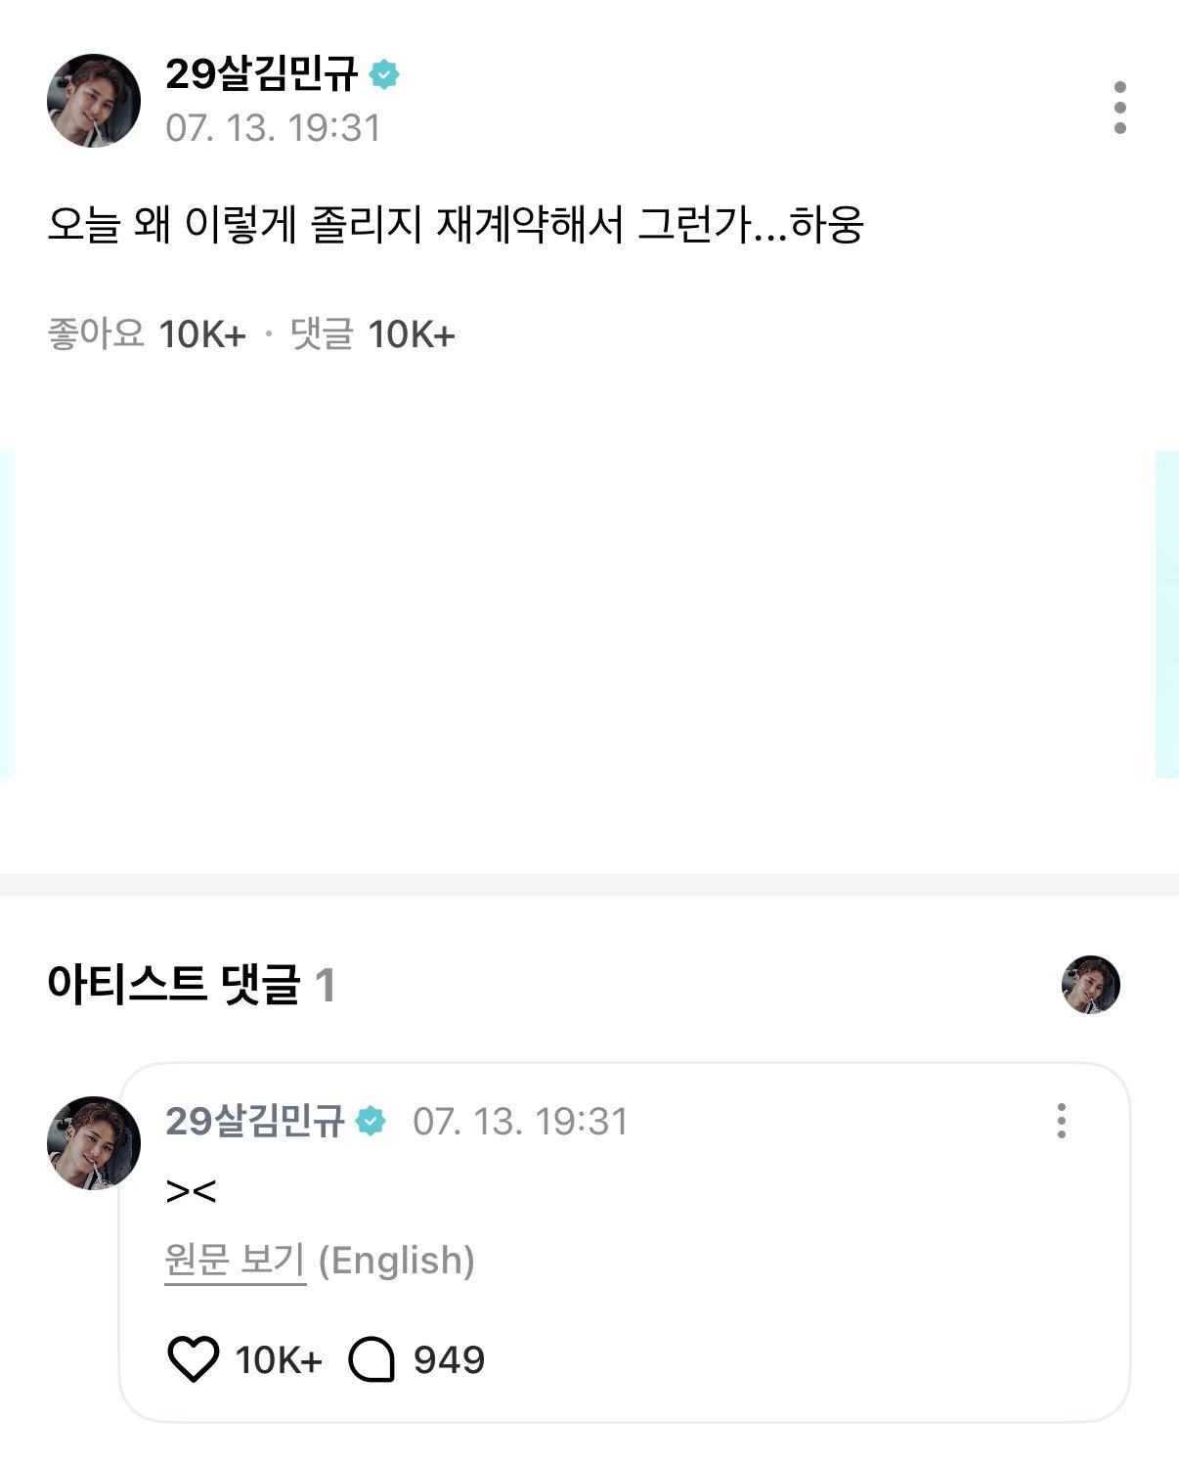Open the post author name 29살김민규 at top
Screen dimensions: 1179x1464
coord(262,74)
